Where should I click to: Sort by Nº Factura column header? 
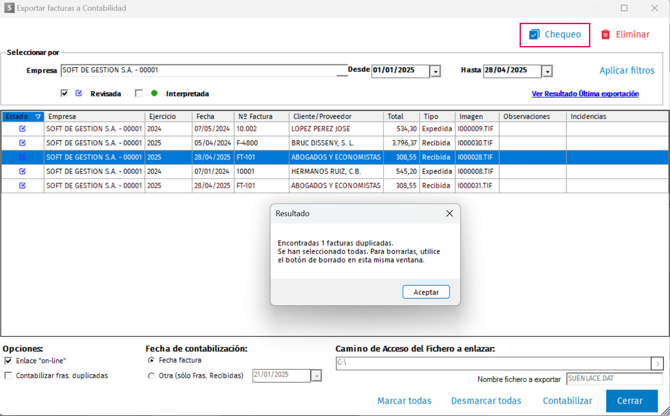coord(262,117)
